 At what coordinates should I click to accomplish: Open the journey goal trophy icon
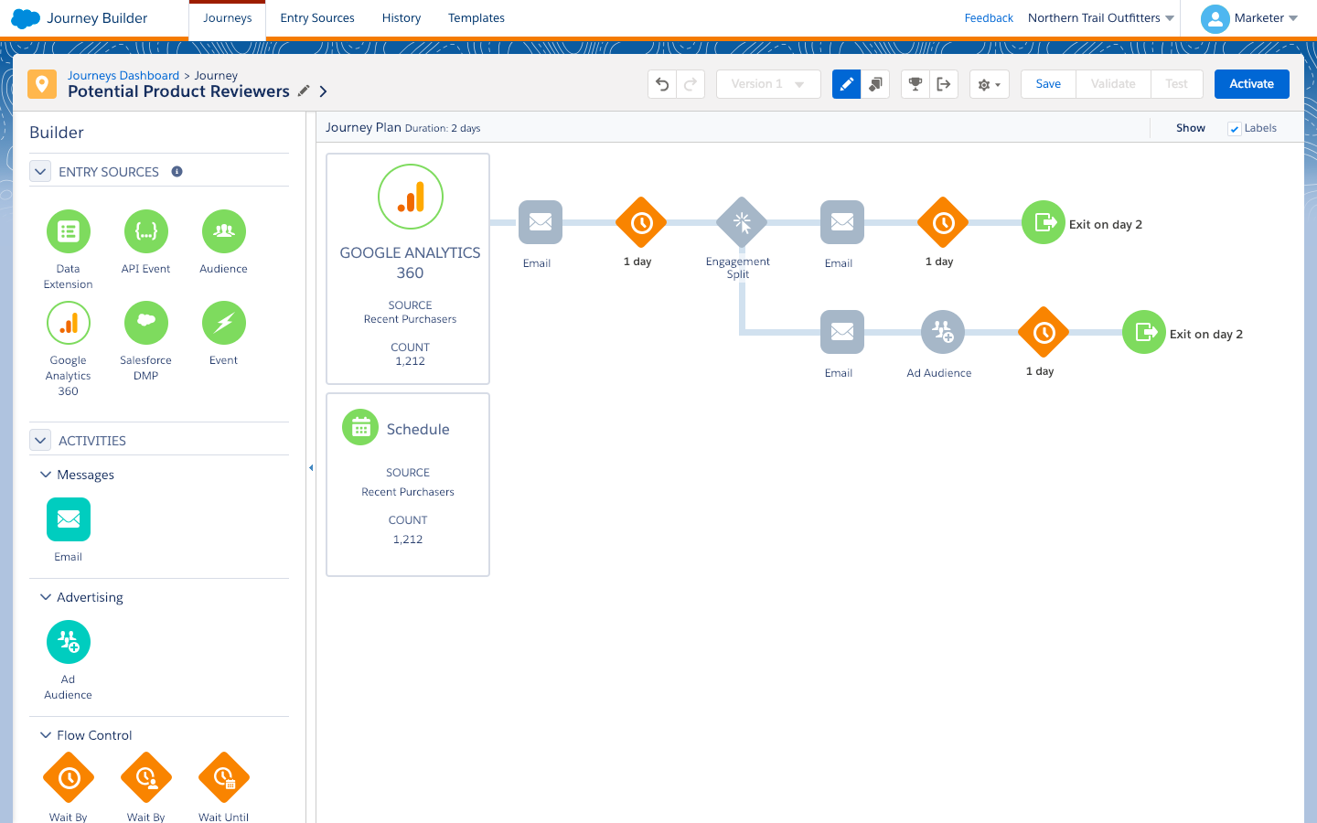point(915,83)
